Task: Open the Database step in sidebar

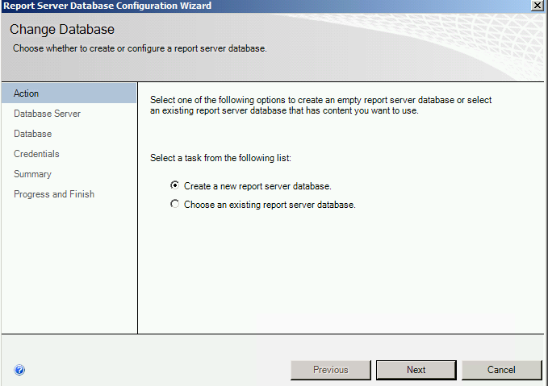Action: (x=33, y=134)
